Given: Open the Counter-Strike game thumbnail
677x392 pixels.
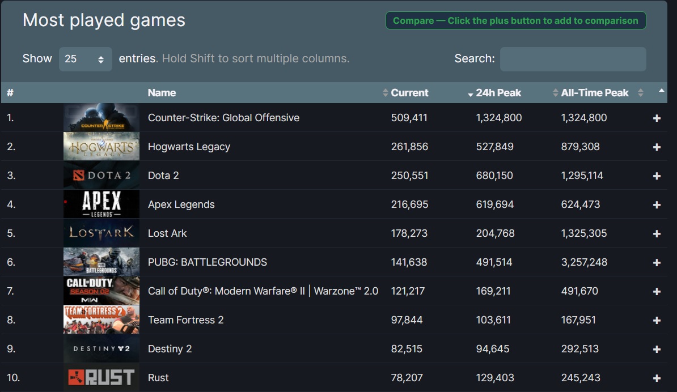Looking at the screenshot, I should point(101,117).
